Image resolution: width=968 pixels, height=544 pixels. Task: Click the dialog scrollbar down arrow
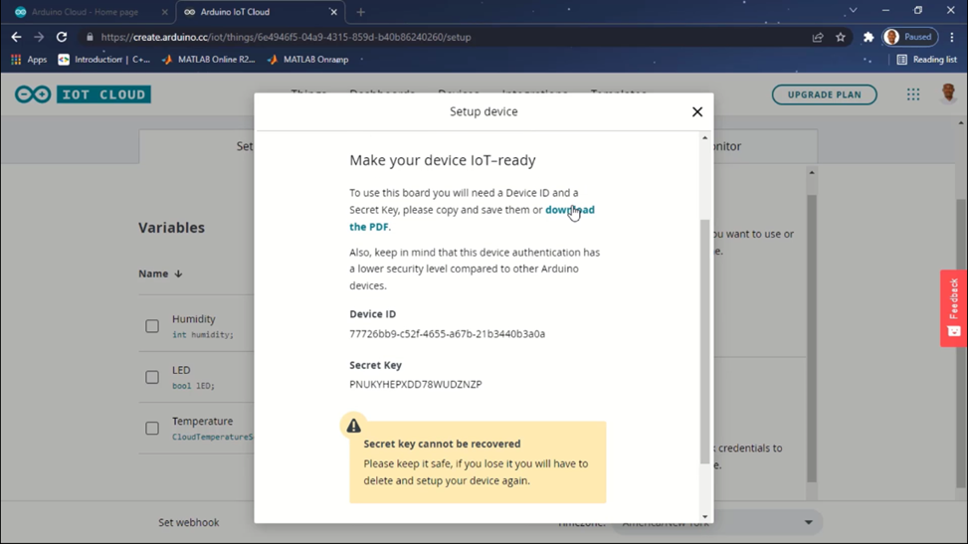pyautogui.click(x=704, y=517)
